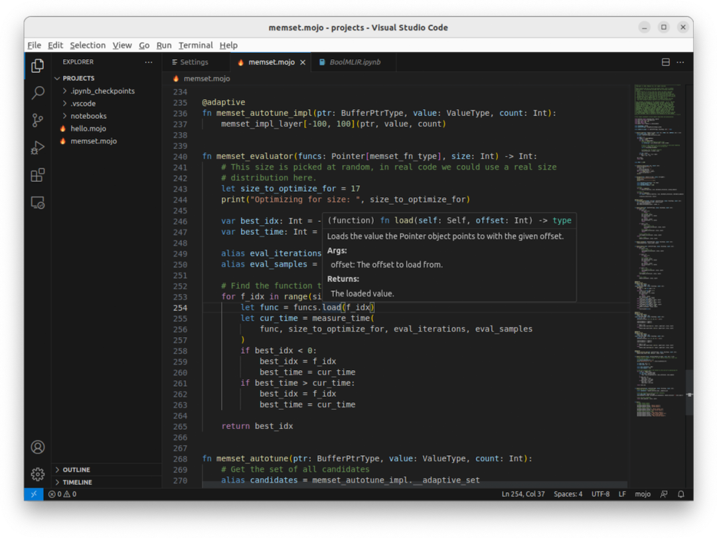Viewport: 717px width, 542px height.
Task: Switch to the BoolMLIR.ipynb tab
Action: pyautogui.click(x=355, y=62)
